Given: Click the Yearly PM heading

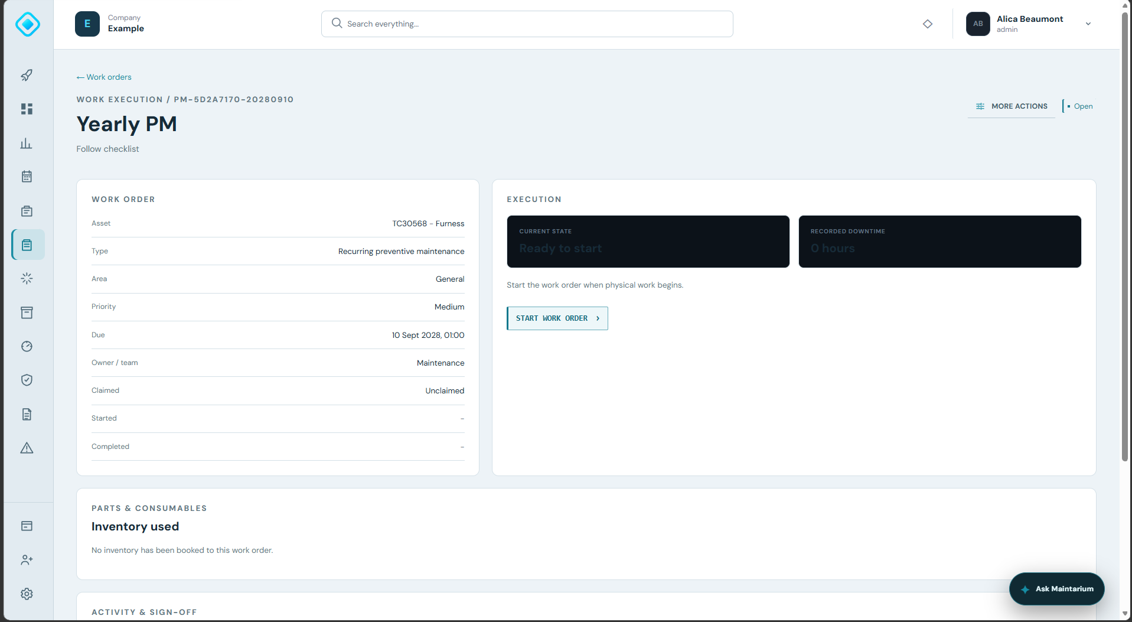Looking at the screenshot, I should point(126,124).
